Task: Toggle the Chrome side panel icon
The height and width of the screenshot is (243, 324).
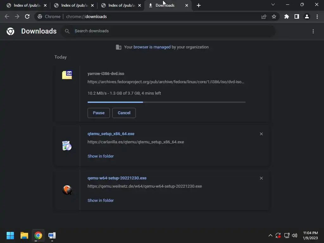Action: coord(297,16)
